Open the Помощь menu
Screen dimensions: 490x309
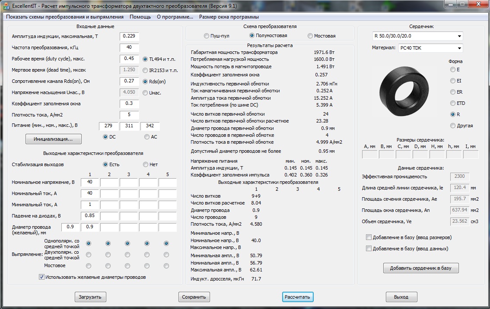coord(140,17)
